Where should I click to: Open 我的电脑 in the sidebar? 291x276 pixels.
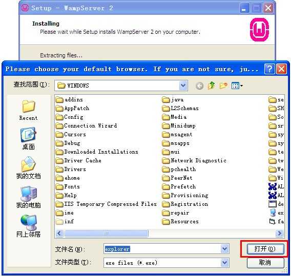click(28, 197)
